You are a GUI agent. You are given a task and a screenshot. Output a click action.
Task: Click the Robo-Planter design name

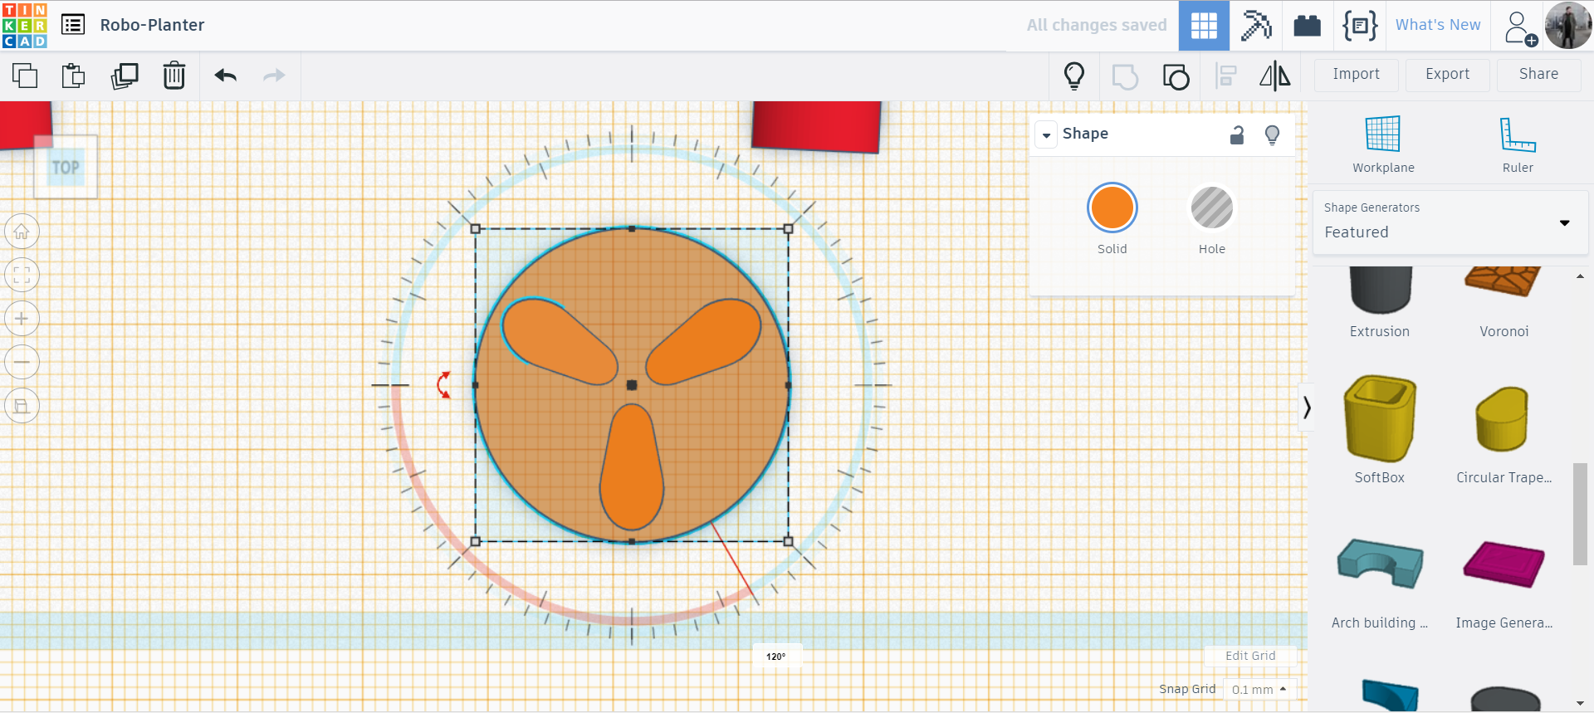pos(152,25)
